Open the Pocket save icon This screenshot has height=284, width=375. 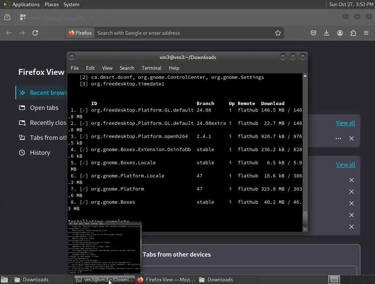(313, 33)
